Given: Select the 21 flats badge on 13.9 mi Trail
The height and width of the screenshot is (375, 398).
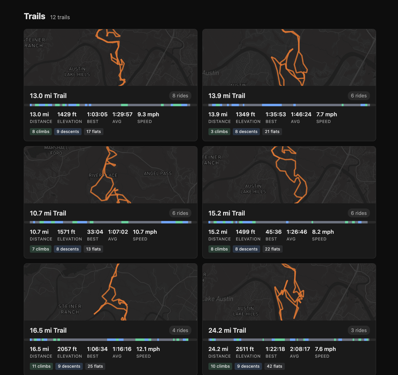Looking at the screenshot, I should (272, 131).
